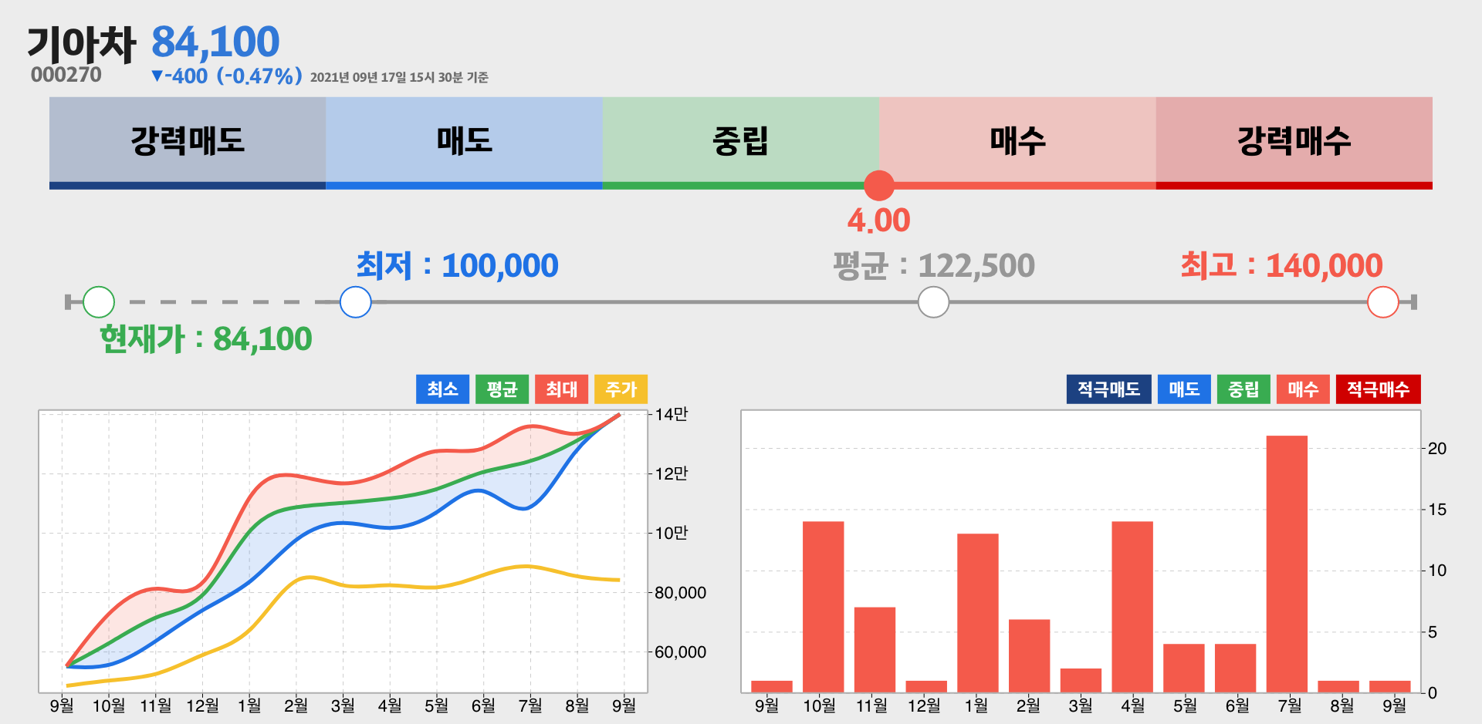1482x724 pixels.
Task: Select the 매도 rating segment in the gauge
Action: click(x=464, y=143)
